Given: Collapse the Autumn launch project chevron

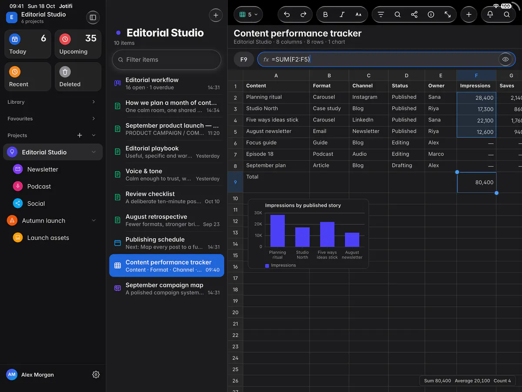Looking at the screenshot, I should click(94, 221).
